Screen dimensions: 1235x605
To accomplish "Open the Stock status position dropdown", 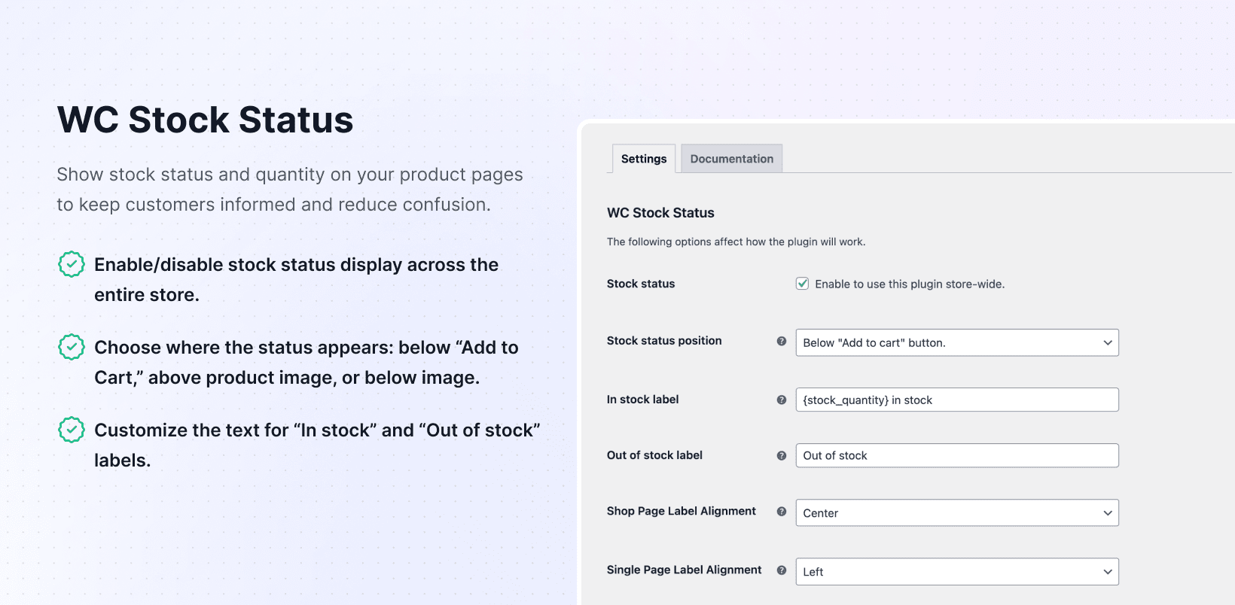I will coord(956,342).
